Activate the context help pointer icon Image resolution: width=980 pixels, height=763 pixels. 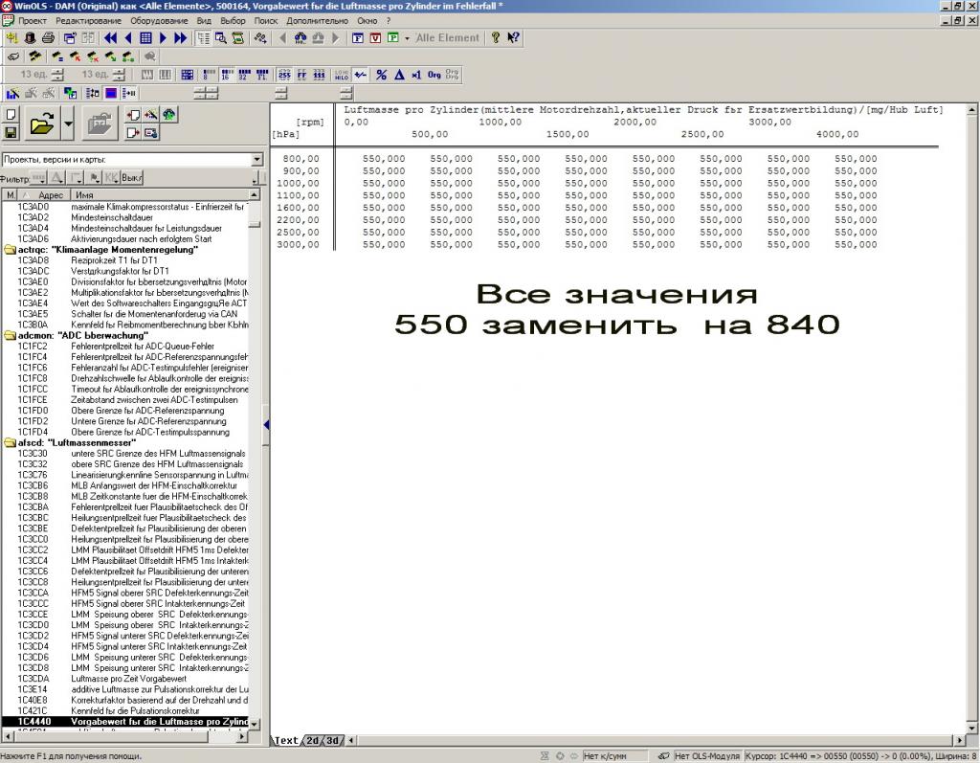[513, 38]
